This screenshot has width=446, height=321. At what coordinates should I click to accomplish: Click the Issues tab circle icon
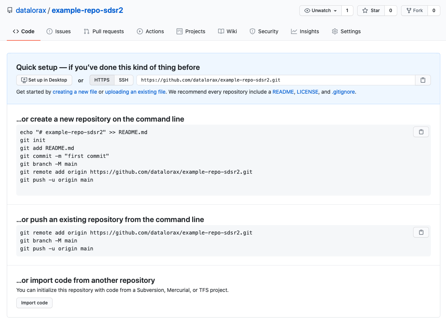[x=50, y=31]
